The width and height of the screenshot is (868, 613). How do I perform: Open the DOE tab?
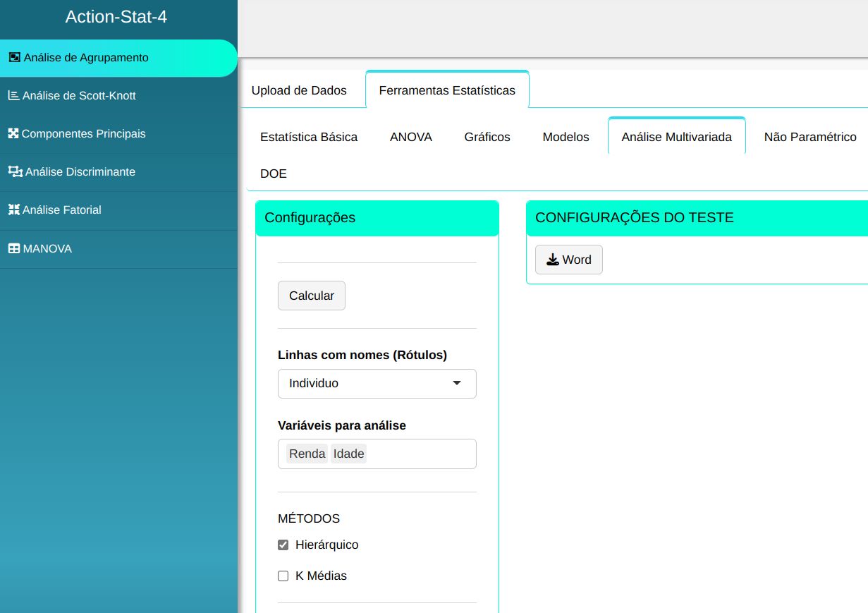pyautogui.click(x=274, y=174)
